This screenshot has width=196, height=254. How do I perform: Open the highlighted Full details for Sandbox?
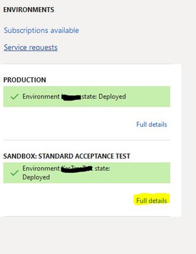click(x=151, y=200)
